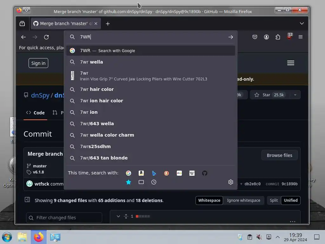The height and width of the screenshot is (244, 325).
Task: Open the uBlock extension with badge 12
Action: (289, 36)
